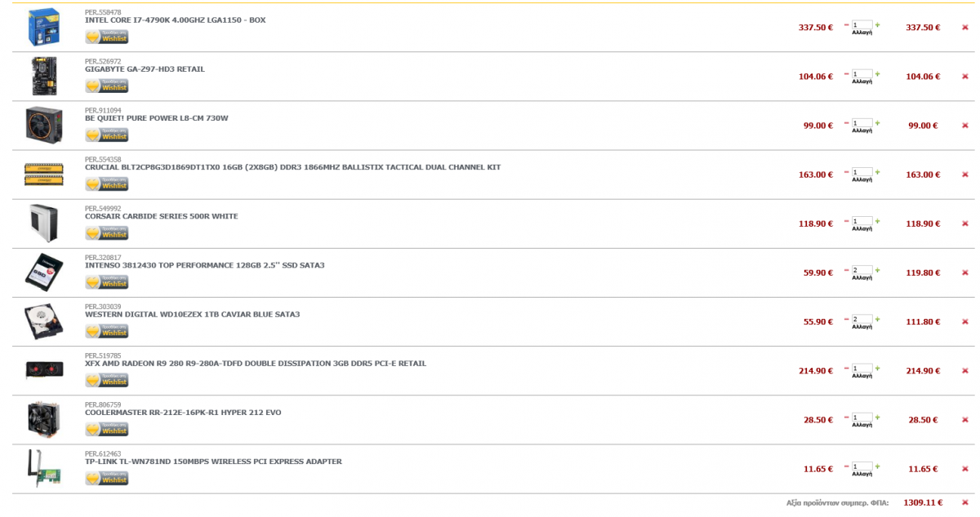
Task: Open Western Digital hard drive thumbnail
Action: click(x=44, y=321)
